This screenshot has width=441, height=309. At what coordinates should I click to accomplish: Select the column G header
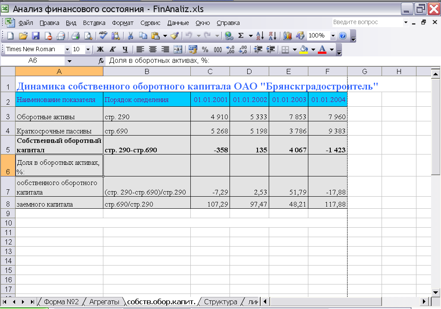tap(364, 71)
